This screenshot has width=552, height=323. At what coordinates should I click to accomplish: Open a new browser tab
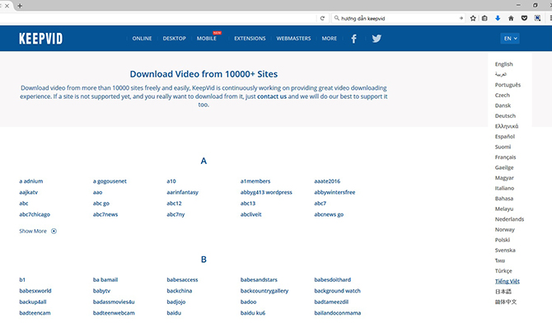point(20,6)
